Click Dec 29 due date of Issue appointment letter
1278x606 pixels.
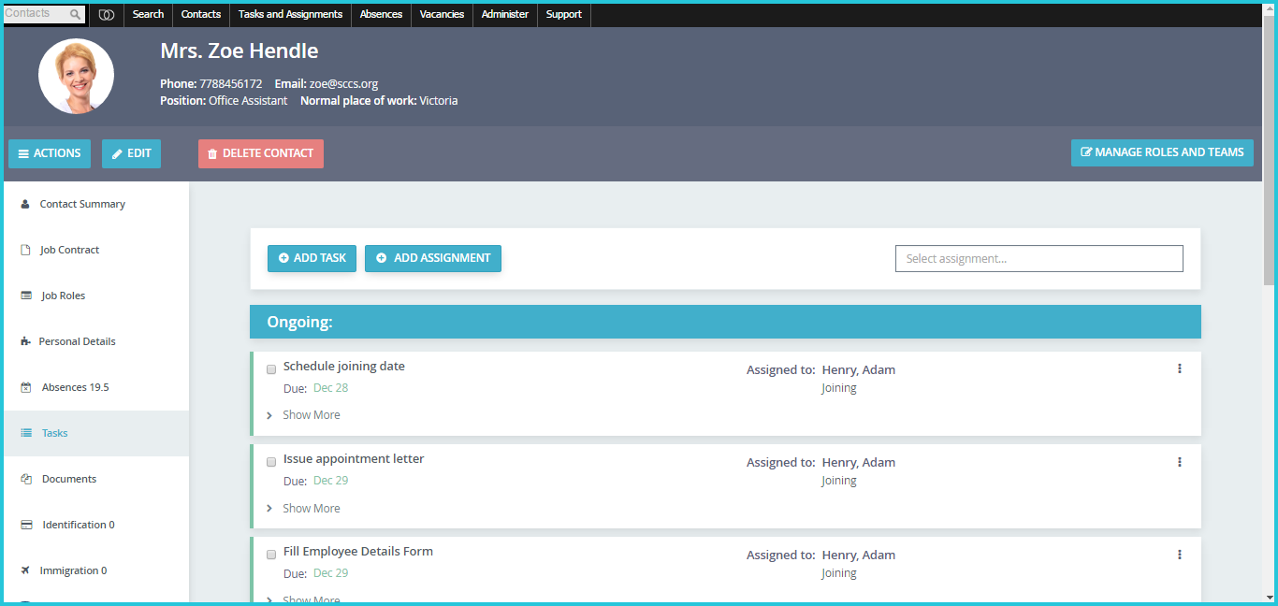tap(330, 481)
